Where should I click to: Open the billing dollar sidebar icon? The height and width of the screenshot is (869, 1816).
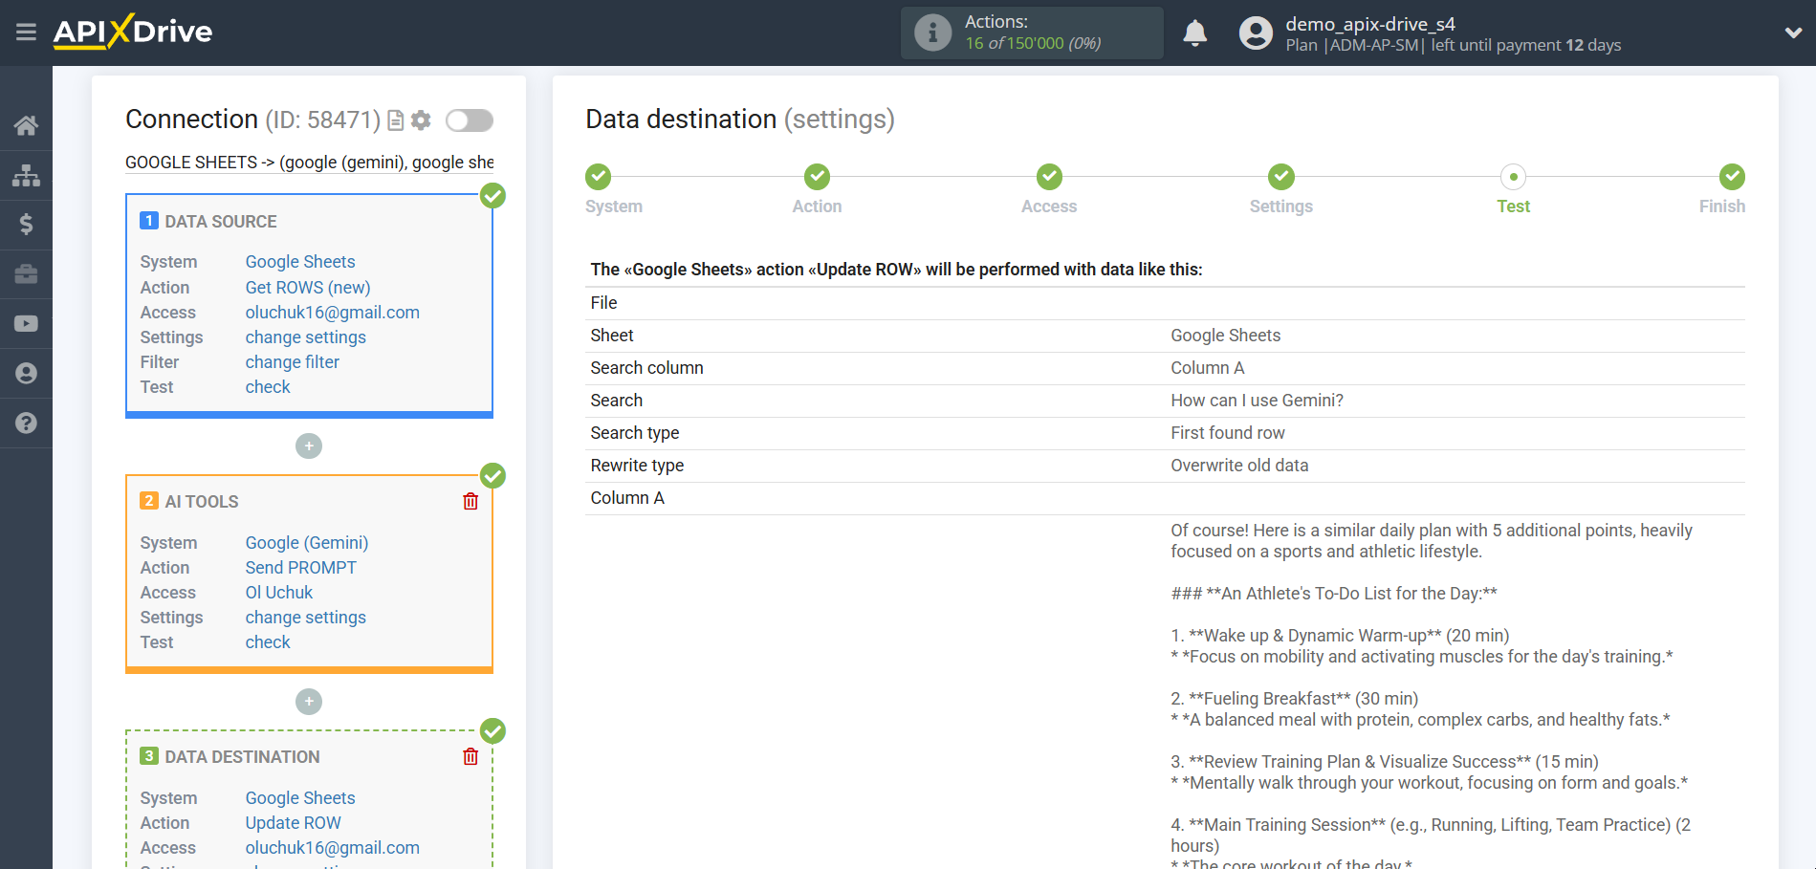click(x=26, y=225)
